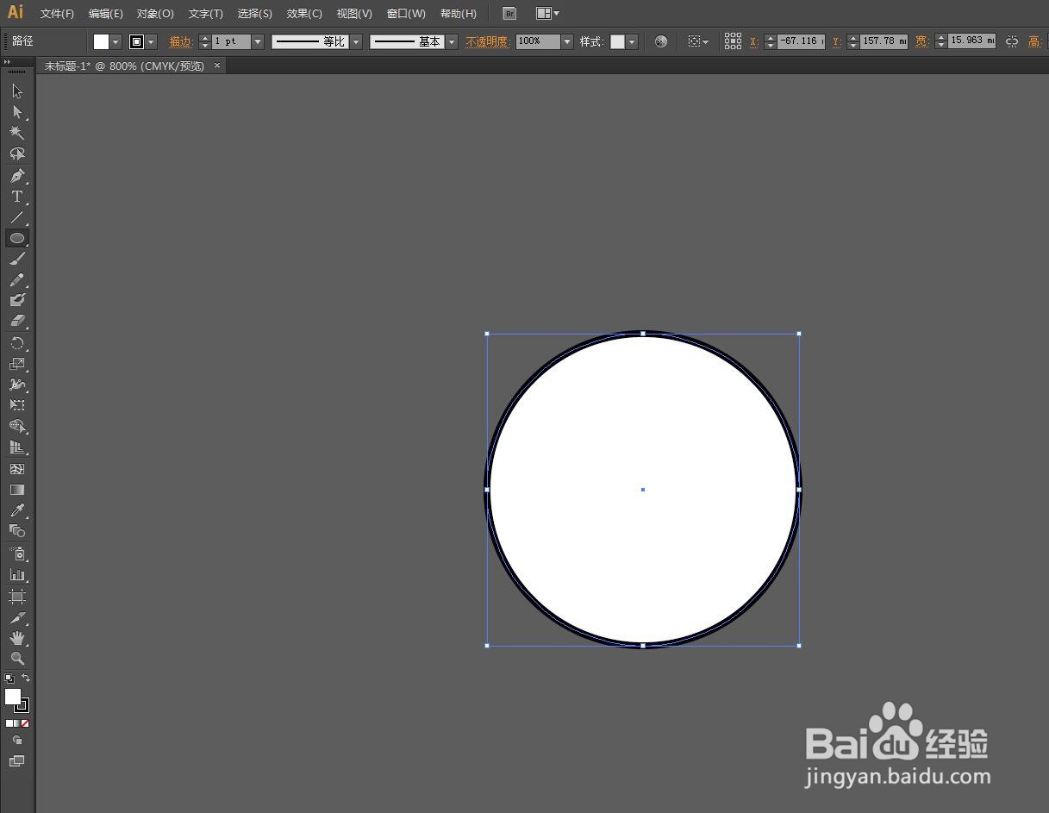Open the 编辑(E) menu
This screenshot has width=1049, height=813.
[105, 14]
